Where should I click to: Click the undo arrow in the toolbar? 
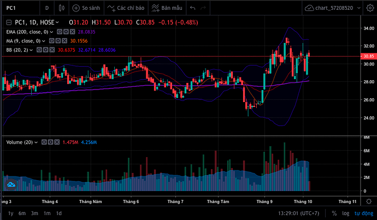(193, 8)
